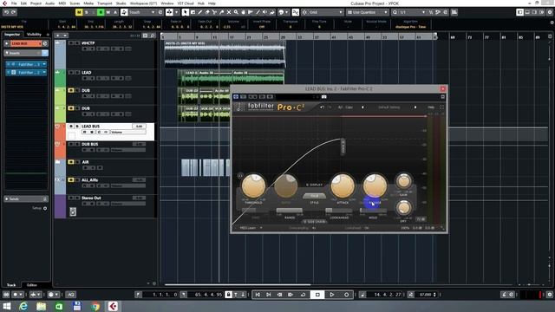Open the Pro-C 2 Style selector

pyautogui.click(x=314, y=196)
